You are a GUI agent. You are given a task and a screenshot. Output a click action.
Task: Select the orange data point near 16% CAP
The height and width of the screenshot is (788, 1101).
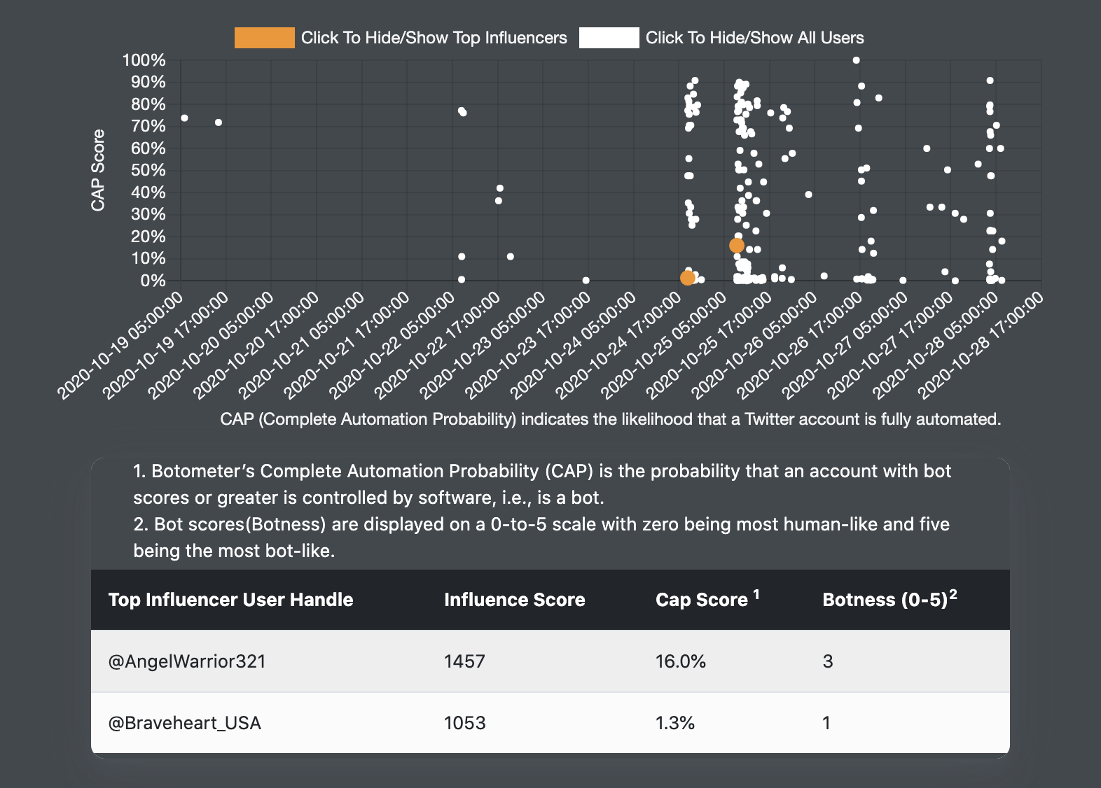pos(737,246)
